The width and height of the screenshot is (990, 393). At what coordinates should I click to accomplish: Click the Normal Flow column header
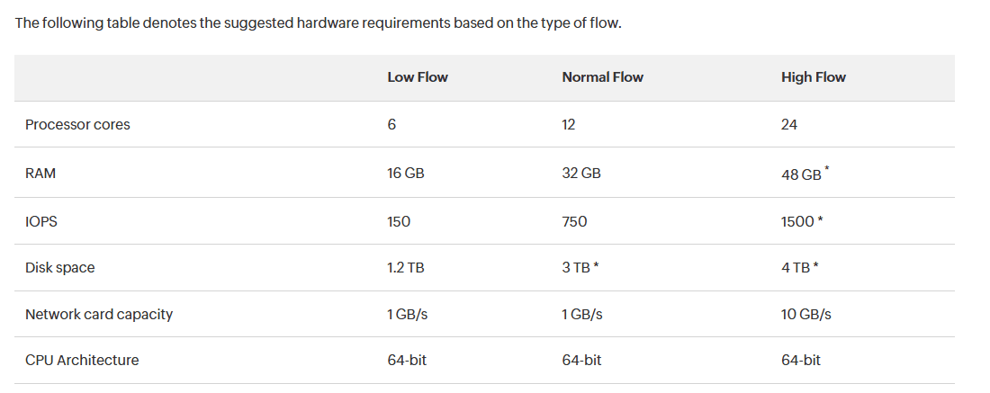(602, 77)
